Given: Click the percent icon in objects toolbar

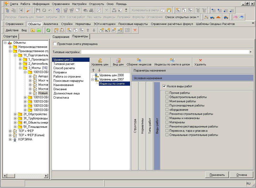Looking at the screenshot, I should 101,30.
